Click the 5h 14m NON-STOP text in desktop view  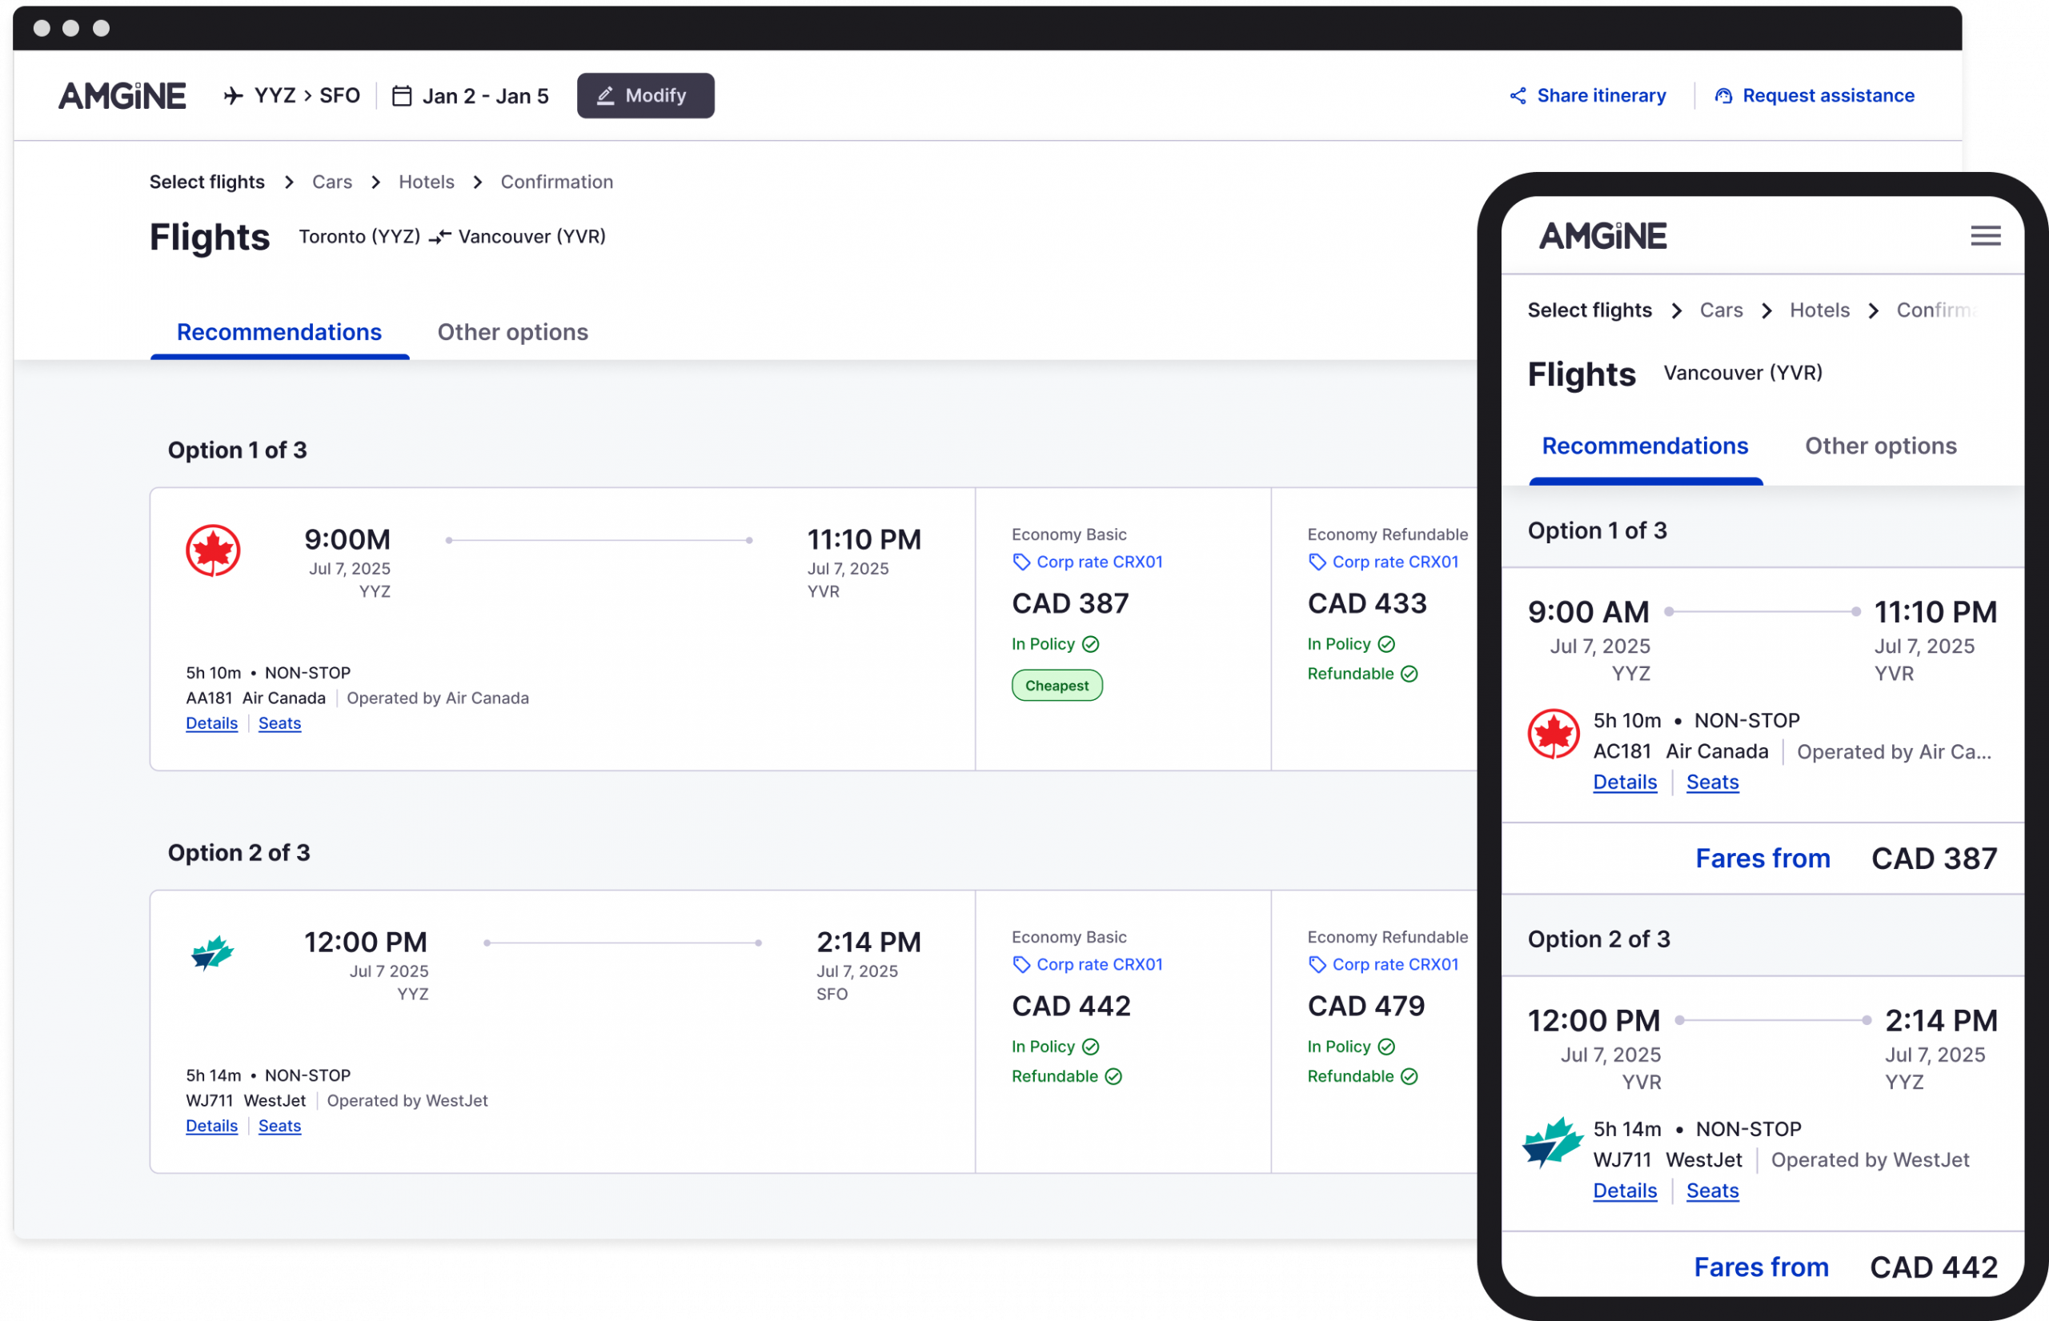point(267,1075)
